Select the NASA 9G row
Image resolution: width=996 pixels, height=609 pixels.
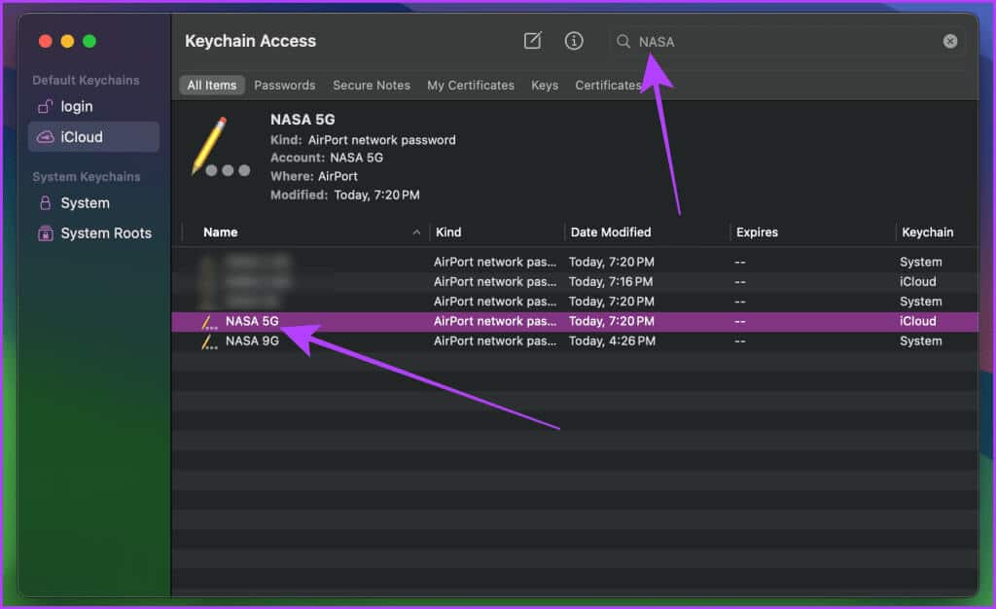point(575,341)
